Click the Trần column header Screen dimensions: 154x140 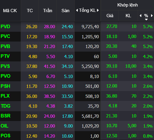click(x=48, y=11)
